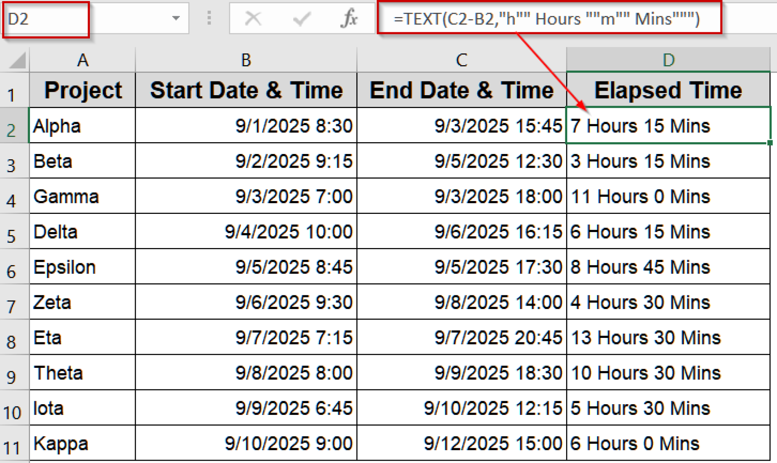777x463 pixels.
Task: Select column header D
Action: (669, 60)
